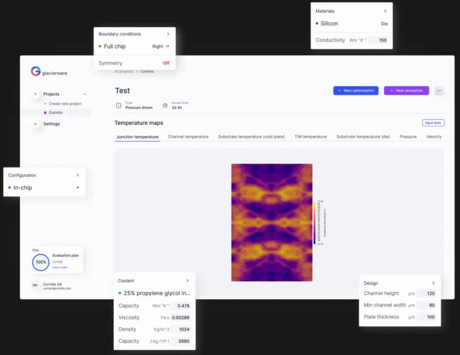Click the New optimization button

356,91
